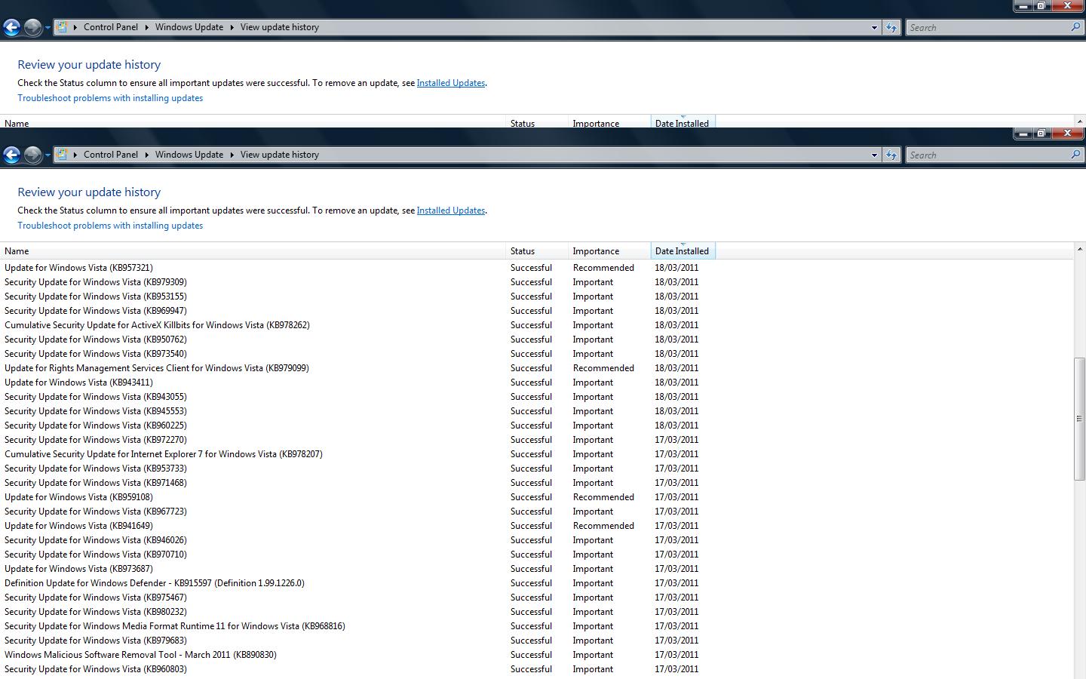Select the Windows Malicious Software Removal Tool row
The width and height of the screenshot is (1086, 679).
coord(536,655)
